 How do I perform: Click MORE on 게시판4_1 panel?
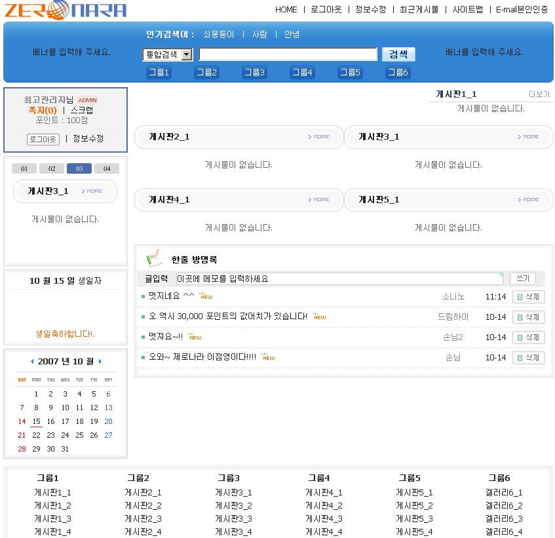[x=319, y=200]
